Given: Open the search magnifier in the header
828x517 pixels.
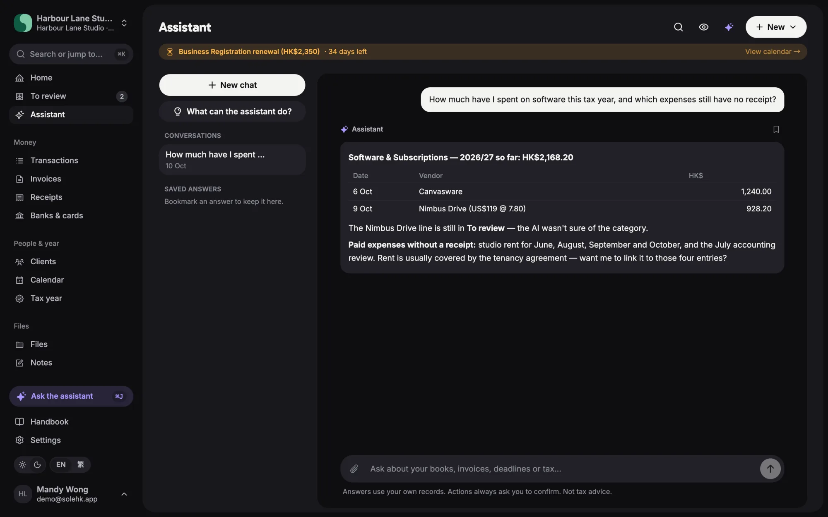Looking at the screenshot, I should 678,27.
